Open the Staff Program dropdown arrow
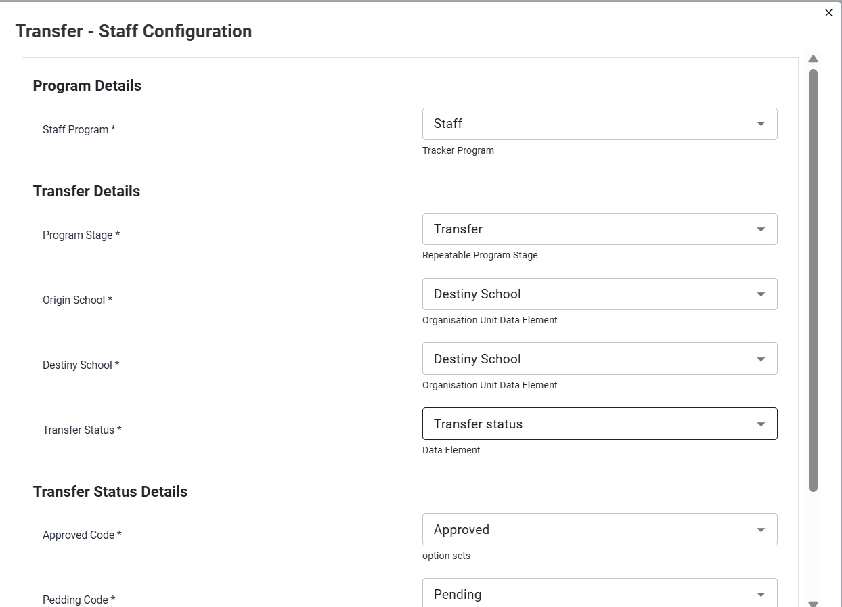This screenshot has width=842, height=607. 761,124
